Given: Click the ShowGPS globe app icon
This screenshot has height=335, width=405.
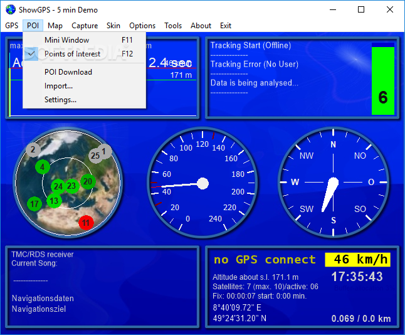Looking at the screenshot, I should click(11, 9).
